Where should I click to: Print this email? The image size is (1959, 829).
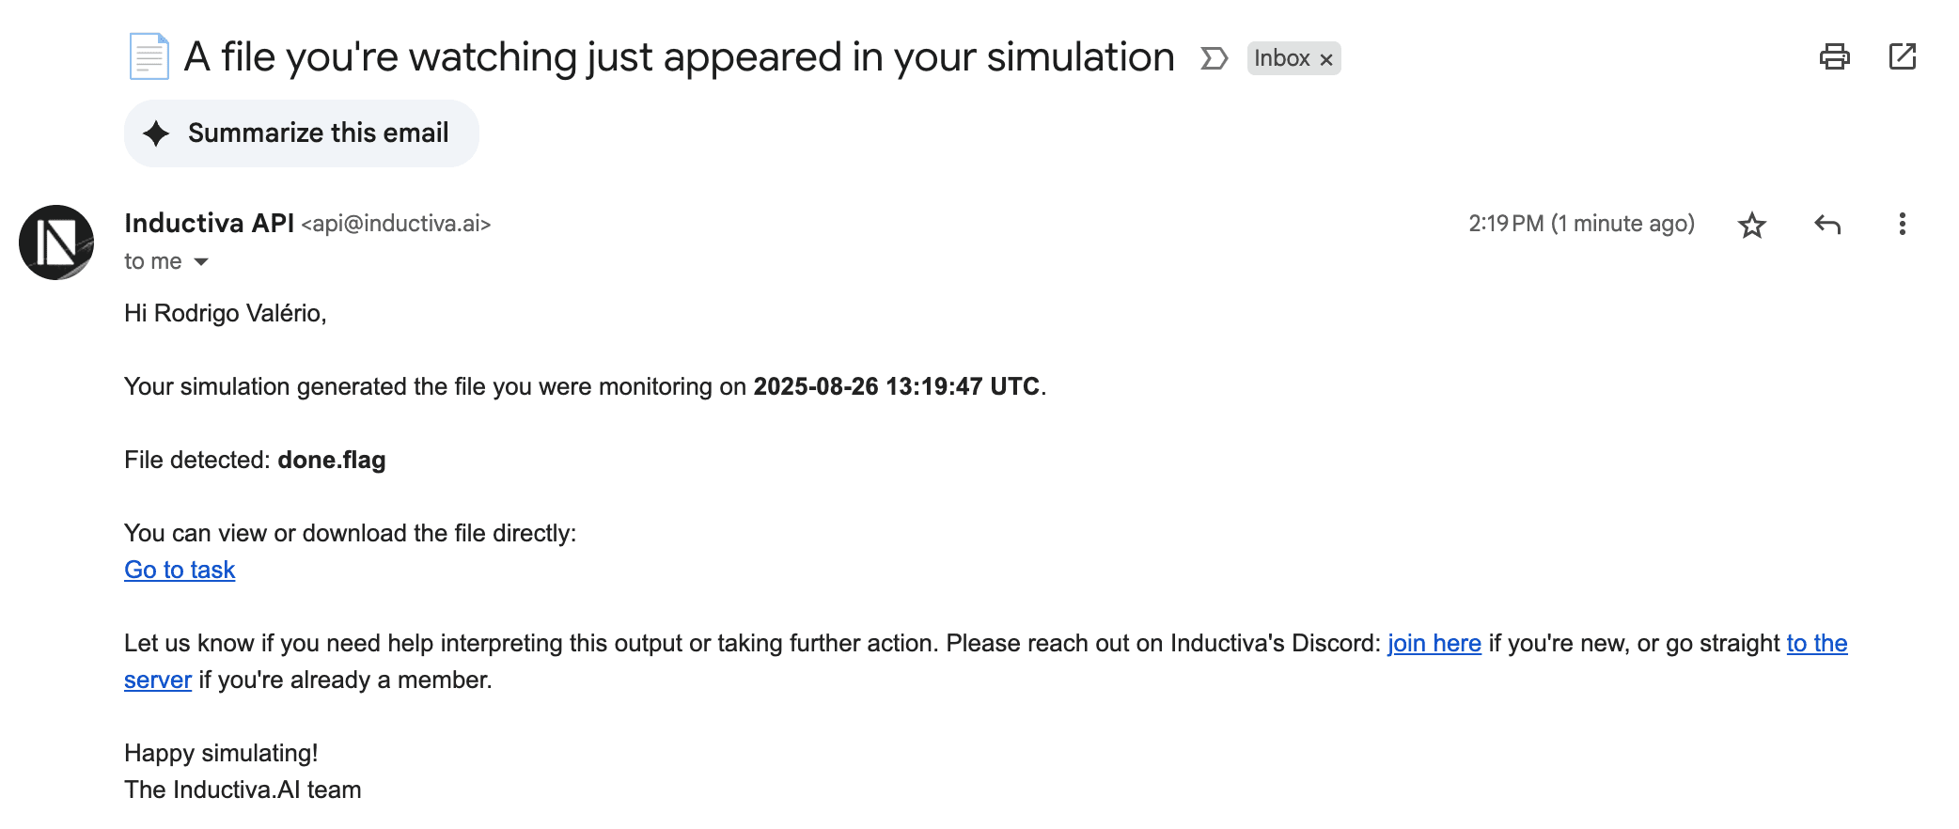1834,56
